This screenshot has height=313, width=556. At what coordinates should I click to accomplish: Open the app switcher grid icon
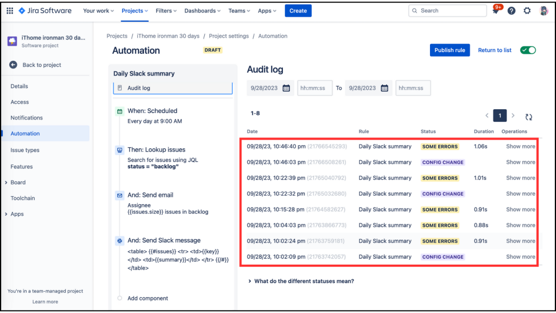coord(10,11)
